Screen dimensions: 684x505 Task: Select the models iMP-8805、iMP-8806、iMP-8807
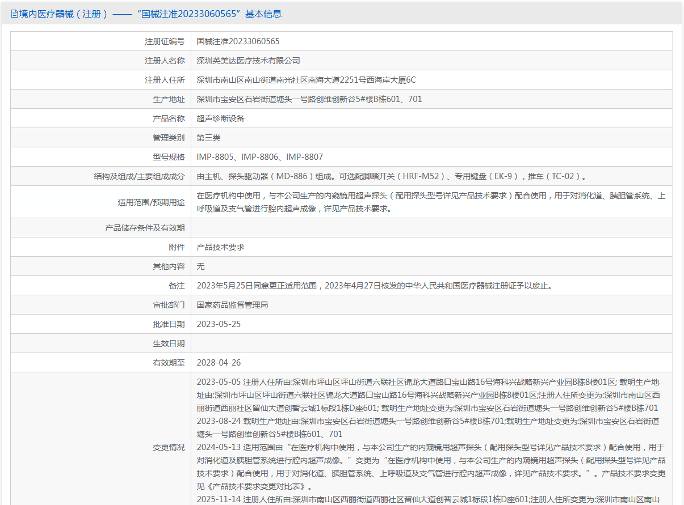(x=259, y=157)
